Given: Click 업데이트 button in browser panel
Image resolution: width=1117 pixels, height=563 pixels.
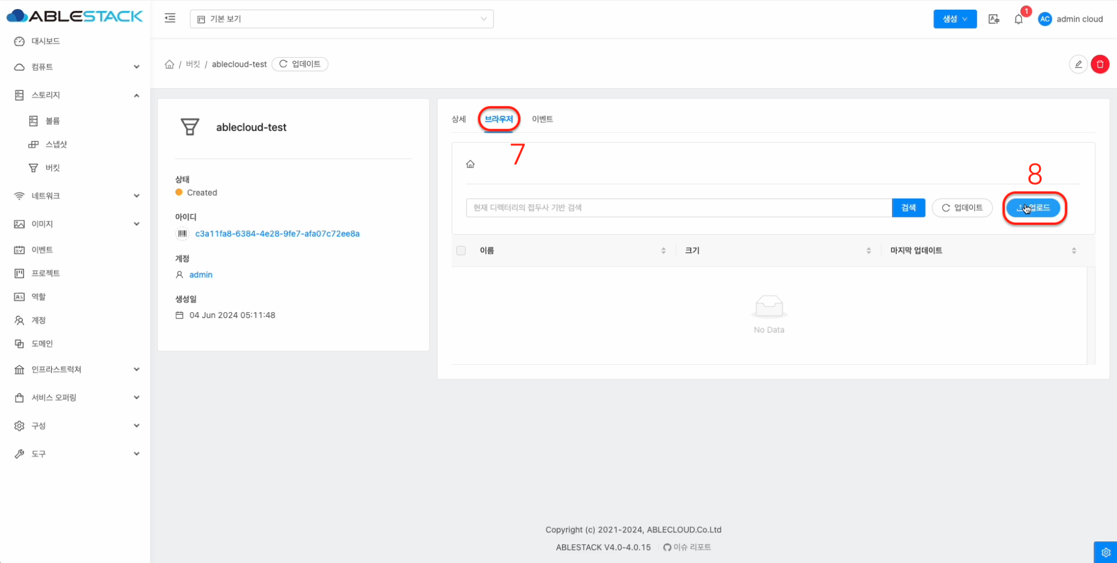Looking at the screenshot, I should click(962, 208).
